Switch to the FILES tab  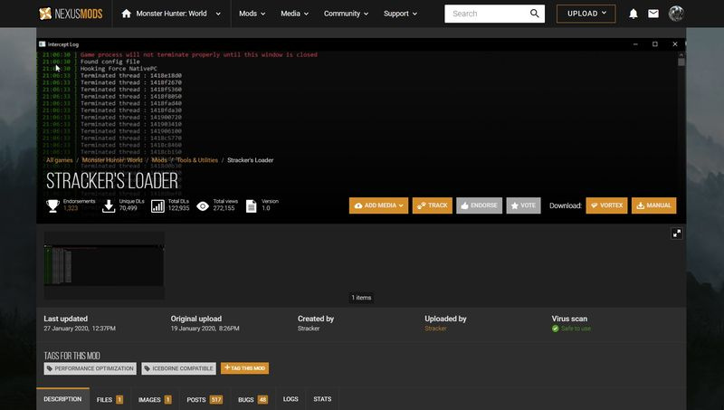pos(110,399)
